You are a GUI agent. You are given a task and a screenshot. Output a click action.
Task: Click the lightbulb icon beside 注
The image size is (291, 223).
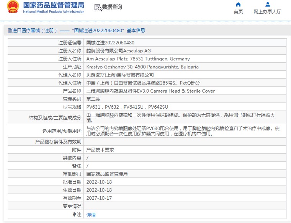[74, 215]
